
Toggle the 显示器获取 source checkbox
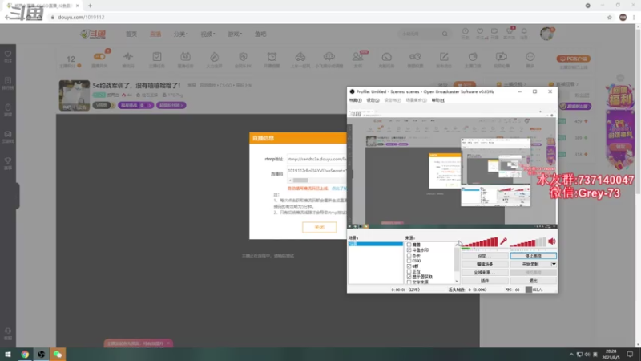pyautogui.click(x=409, y=277)
